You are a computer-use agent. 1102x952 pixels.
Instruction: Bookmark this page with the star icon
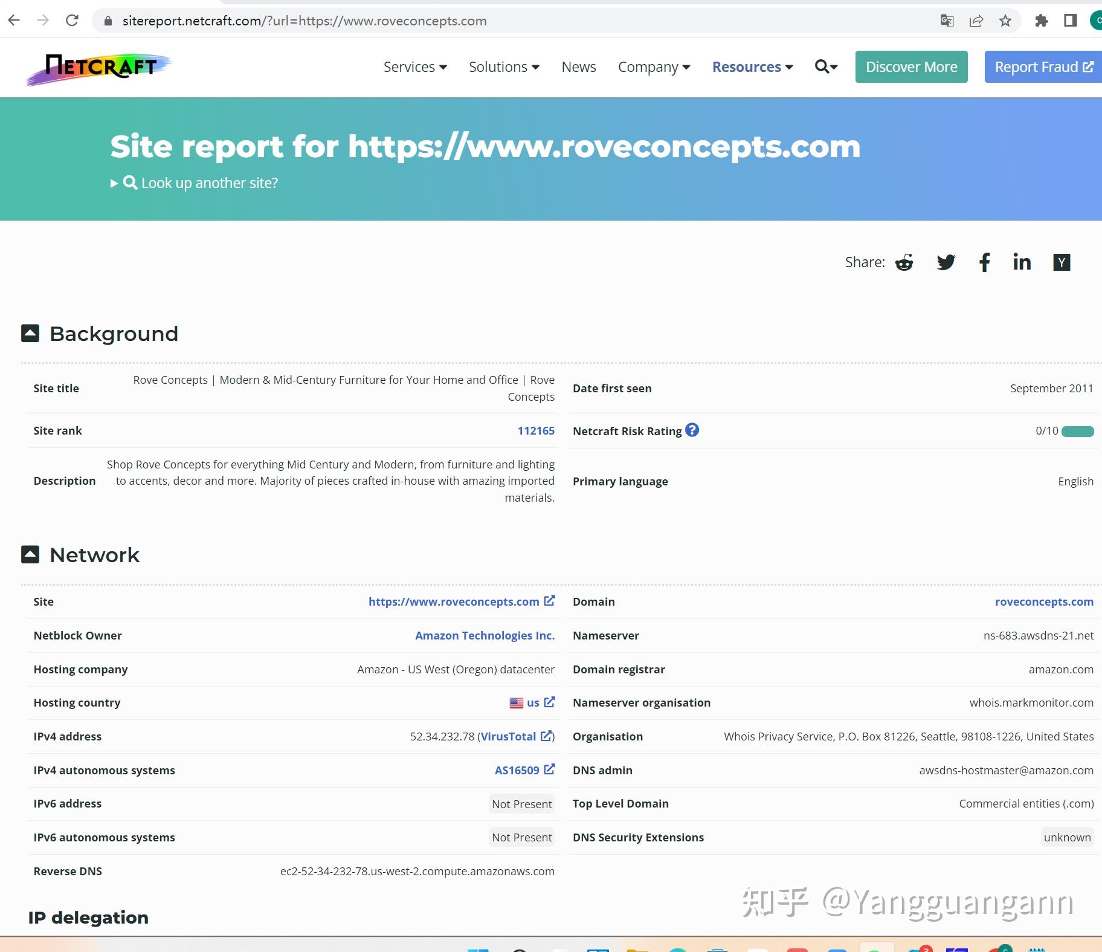tap(1005, 21)
